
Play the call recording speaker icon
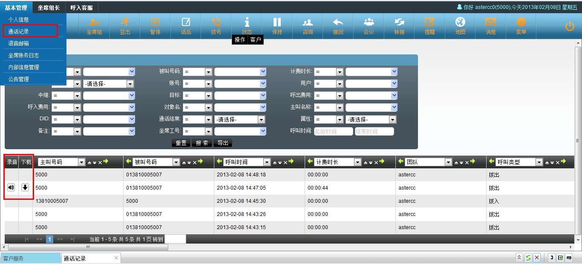tap(11, 187)
